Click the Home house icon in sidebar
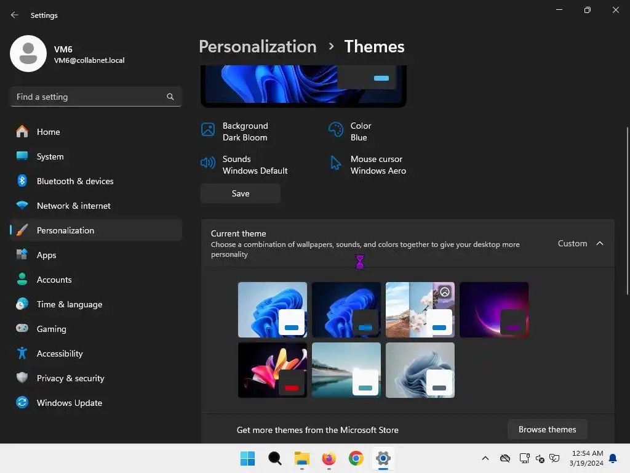630x473 pixels. point(22,132)
